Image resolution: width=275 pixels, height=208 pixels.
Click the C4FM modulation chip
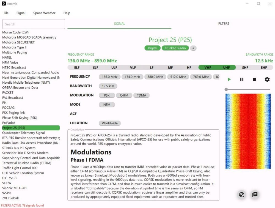pyautogui.click(x=124, y=95)
